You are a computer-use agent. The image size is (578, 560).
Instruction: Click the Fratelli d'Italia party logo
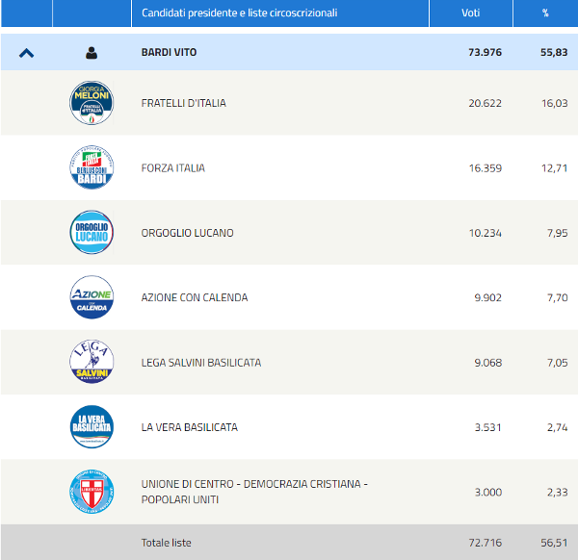92,103
